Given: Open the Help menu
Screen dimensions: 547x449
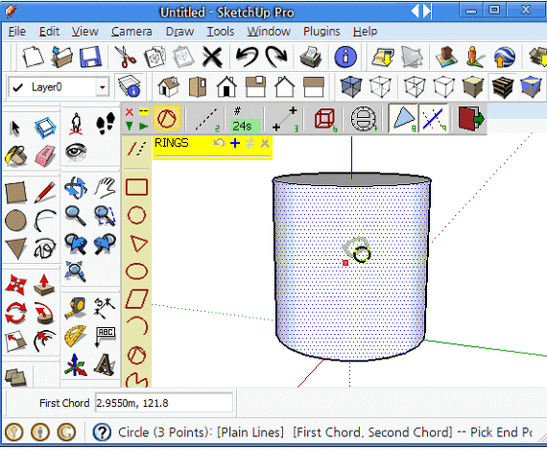Looking at the screenshot, I should 365,32.
